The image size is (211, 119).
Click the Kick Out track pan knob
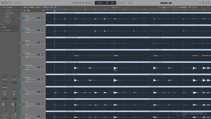tap(44, 30)
